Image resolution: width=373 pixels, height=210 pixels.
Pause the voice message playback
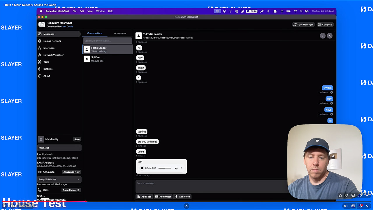(x=142, y=168)
